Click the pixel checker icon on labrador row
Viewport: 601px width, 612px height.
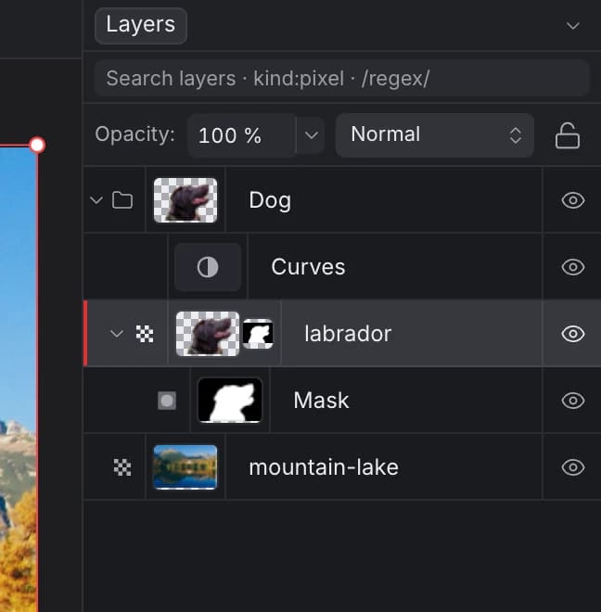pyautogui.click(x=145, y=334)
